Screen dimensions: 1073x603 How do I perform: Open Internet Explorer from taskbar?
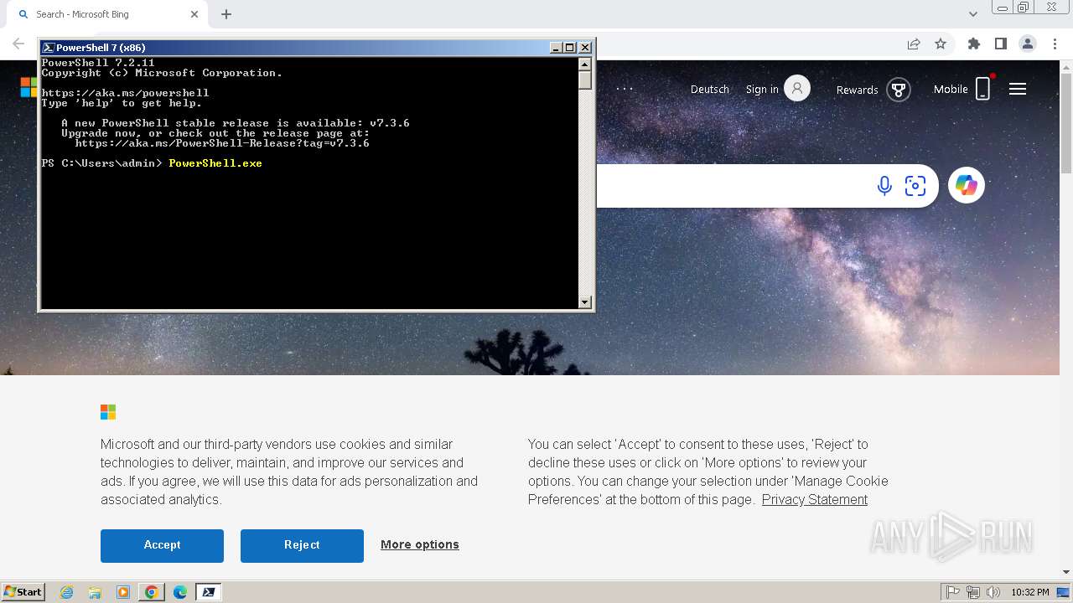click(67, 592)
